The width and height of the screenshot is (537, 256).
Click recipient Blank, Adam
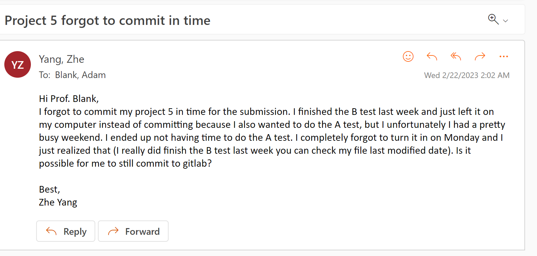(80, 75)
